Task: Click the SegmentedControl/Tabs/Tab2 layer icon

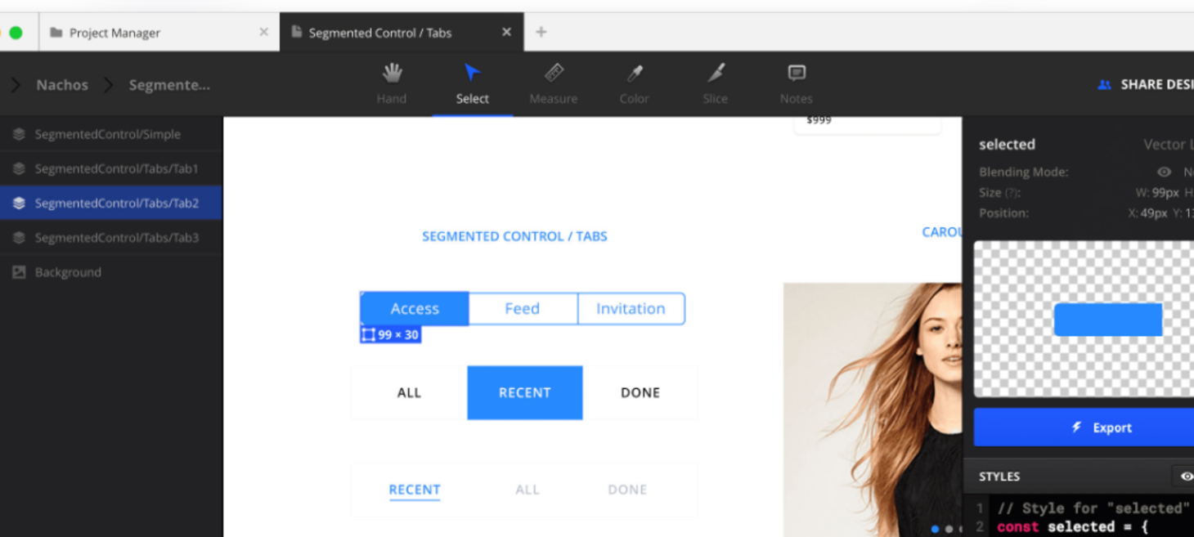Action: tap(19, 203)
